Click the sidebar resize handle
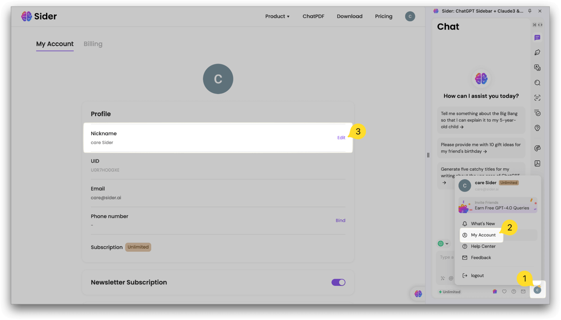Image resolution: width=561 pixels, height=320 pixels. pyautogui.click(x=428, y=155)
